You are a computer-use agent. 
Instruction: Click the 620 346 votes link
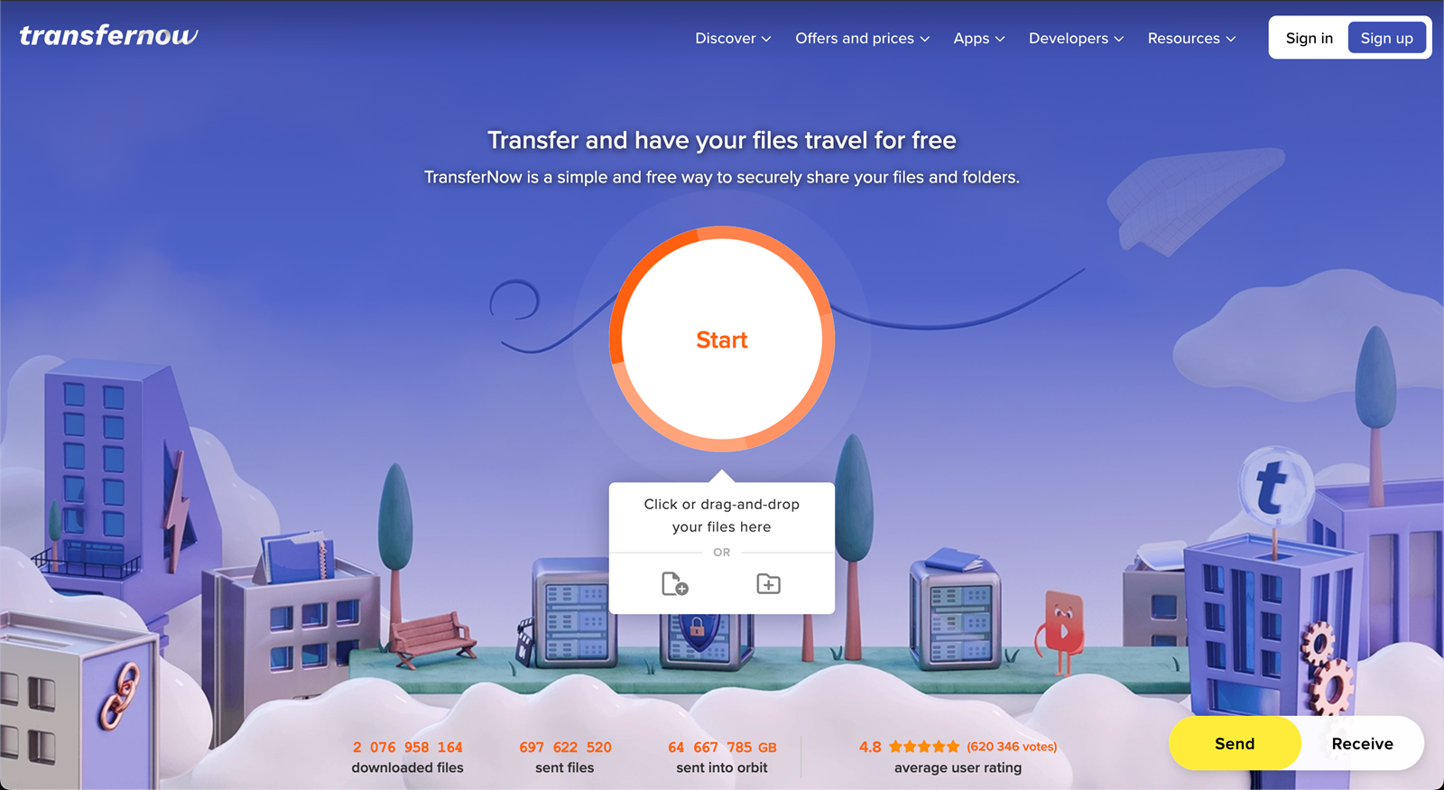click(x=1012, y=747)
